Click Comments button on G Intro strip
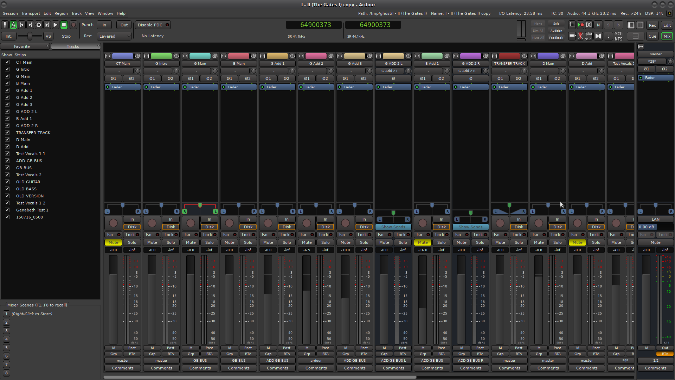 161,368
